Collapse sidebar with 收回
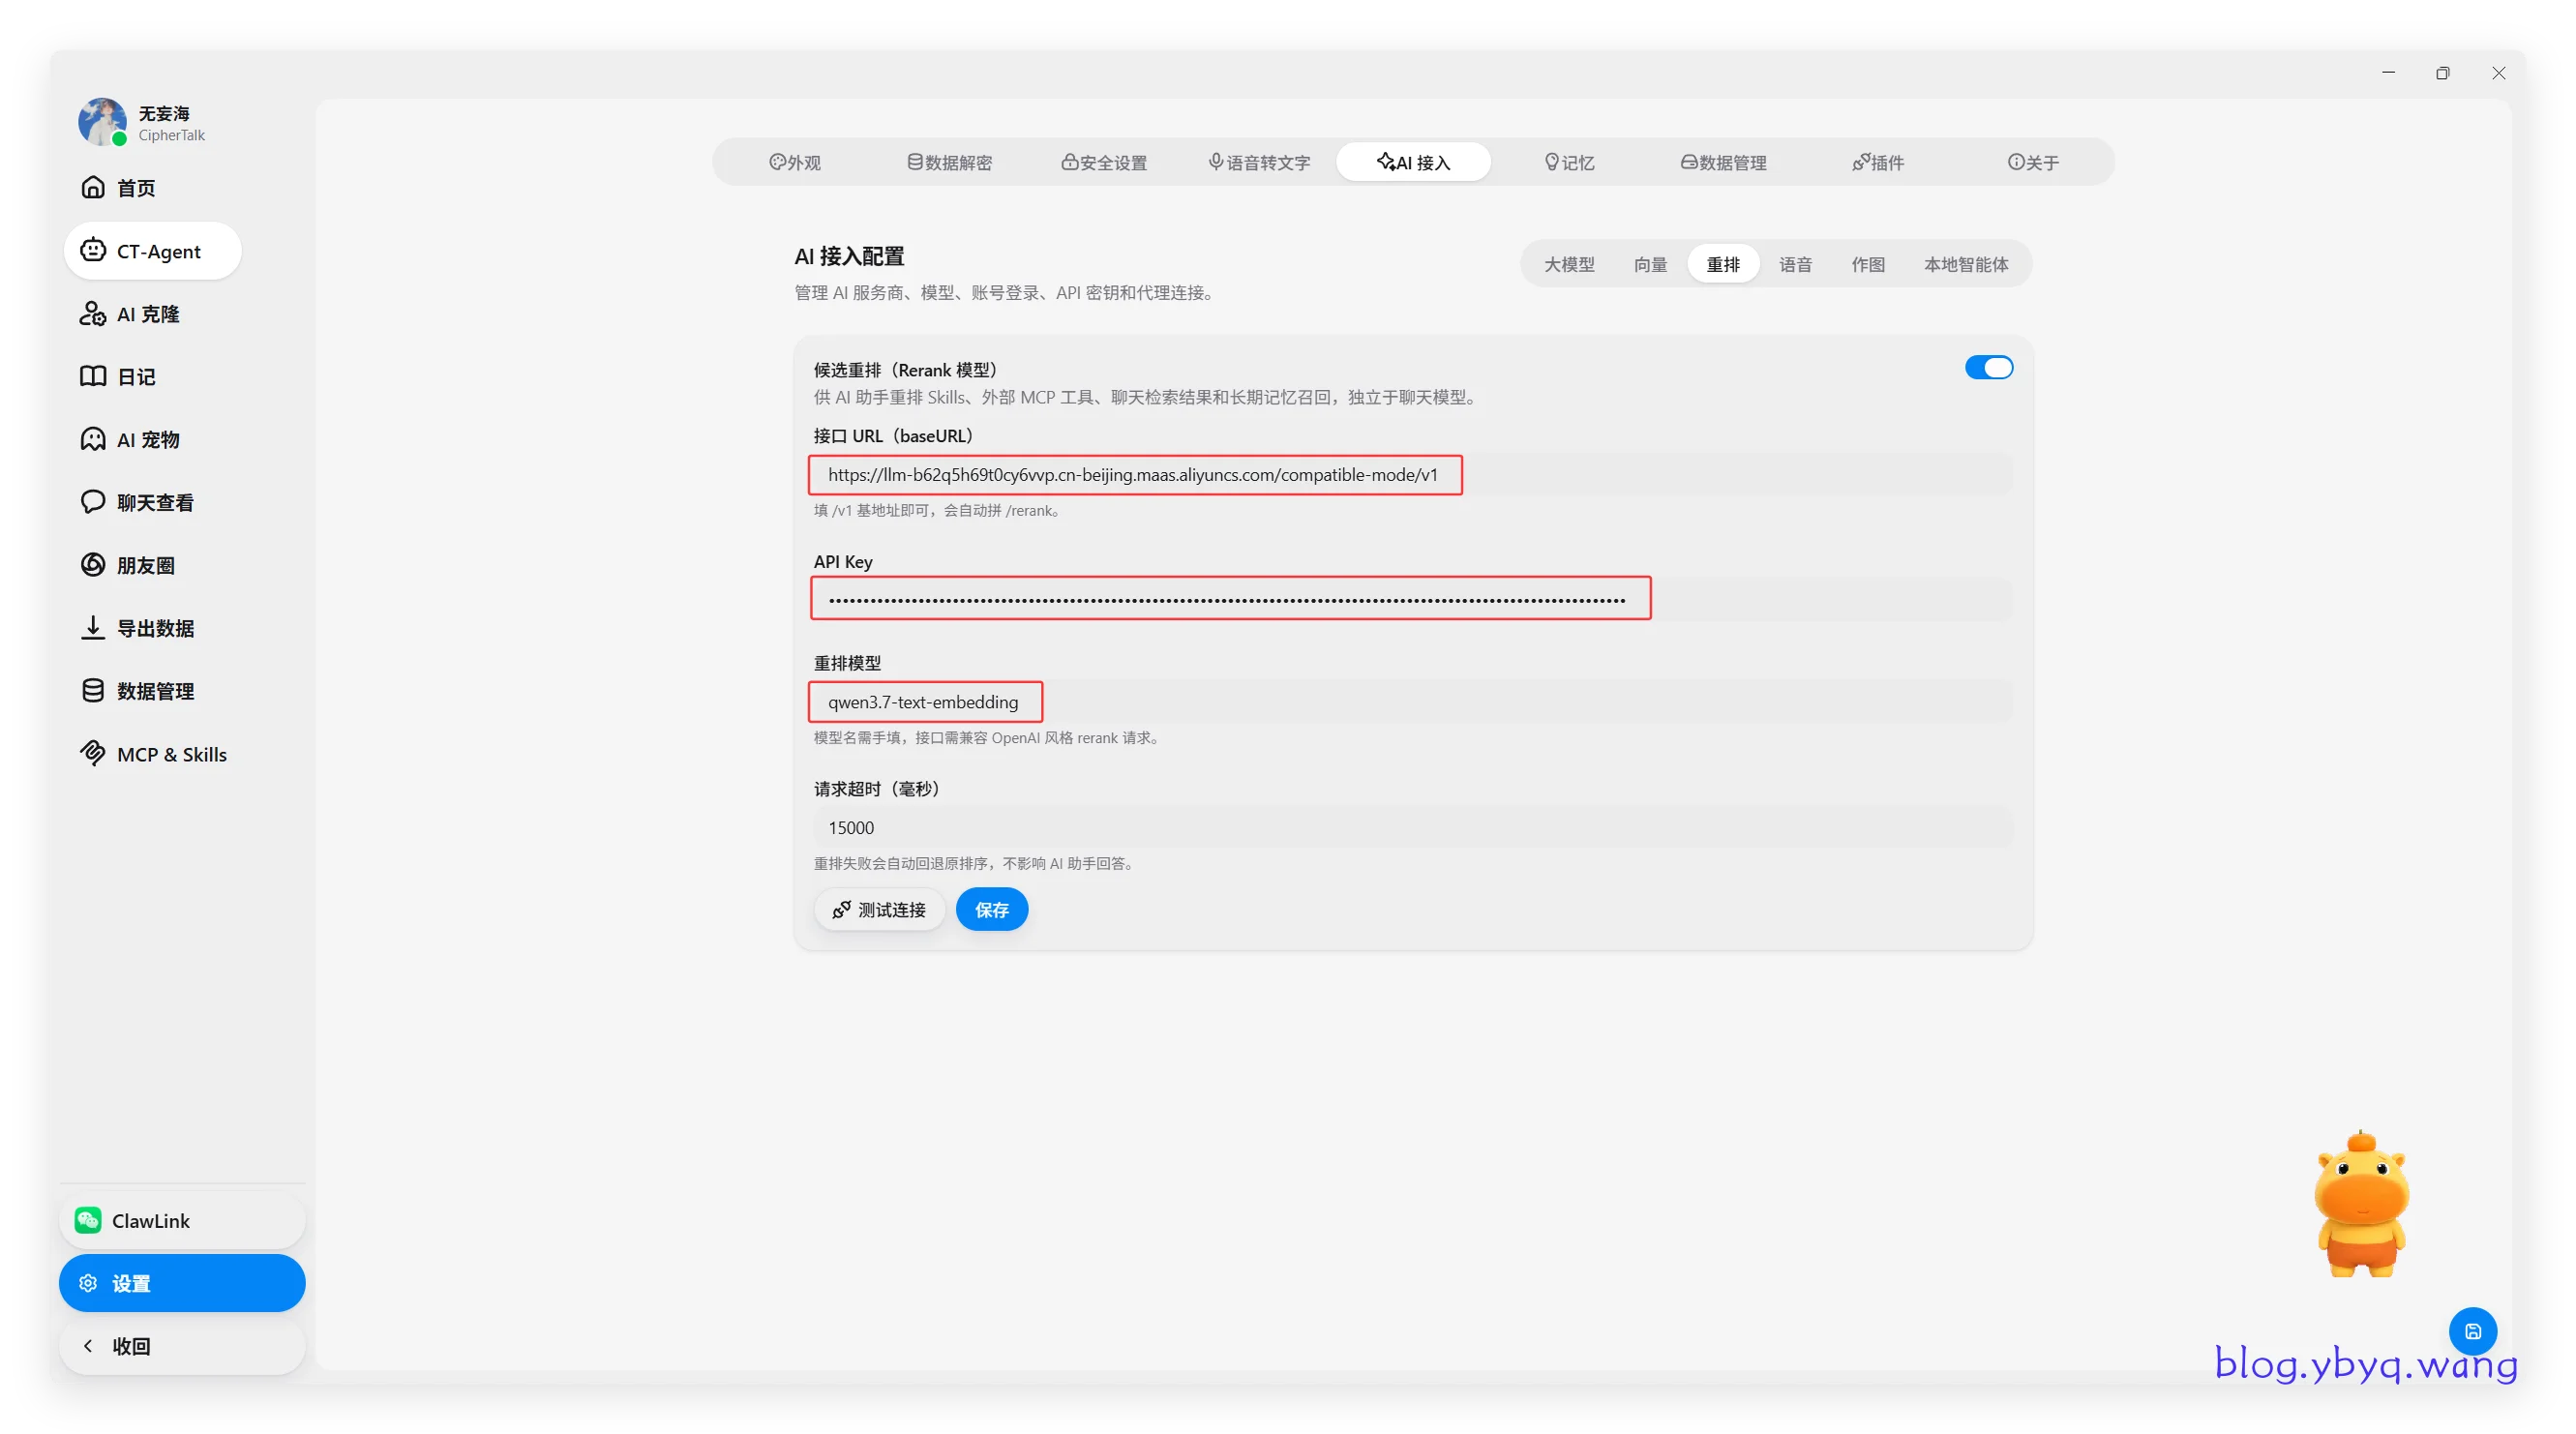 coord(182,1346)
